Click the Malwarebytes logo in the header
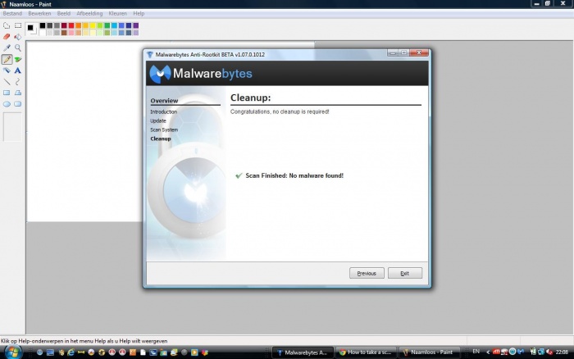 click(201, 74)
